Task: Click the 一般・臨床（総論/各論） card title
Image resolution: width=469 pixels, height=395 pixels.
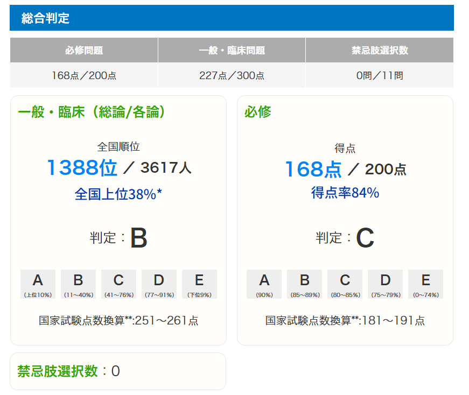Action: point(92,112)
